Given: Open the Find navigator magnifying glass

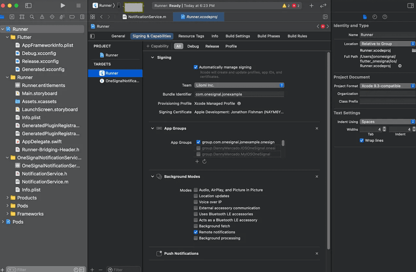Looking at the screenshot, I should click(x=32, y=17).
